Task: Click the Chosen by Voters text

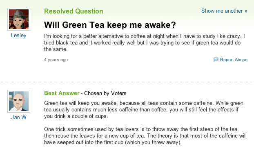Action: tap(105, 93)
